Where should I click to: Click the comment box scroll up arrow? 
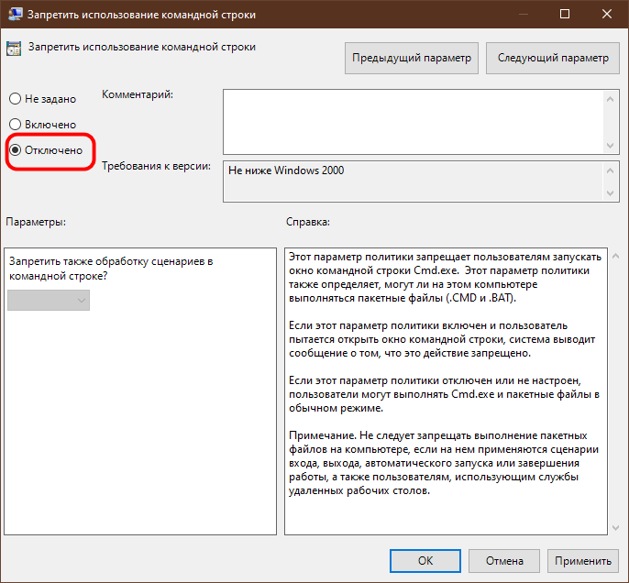[610, 99]
